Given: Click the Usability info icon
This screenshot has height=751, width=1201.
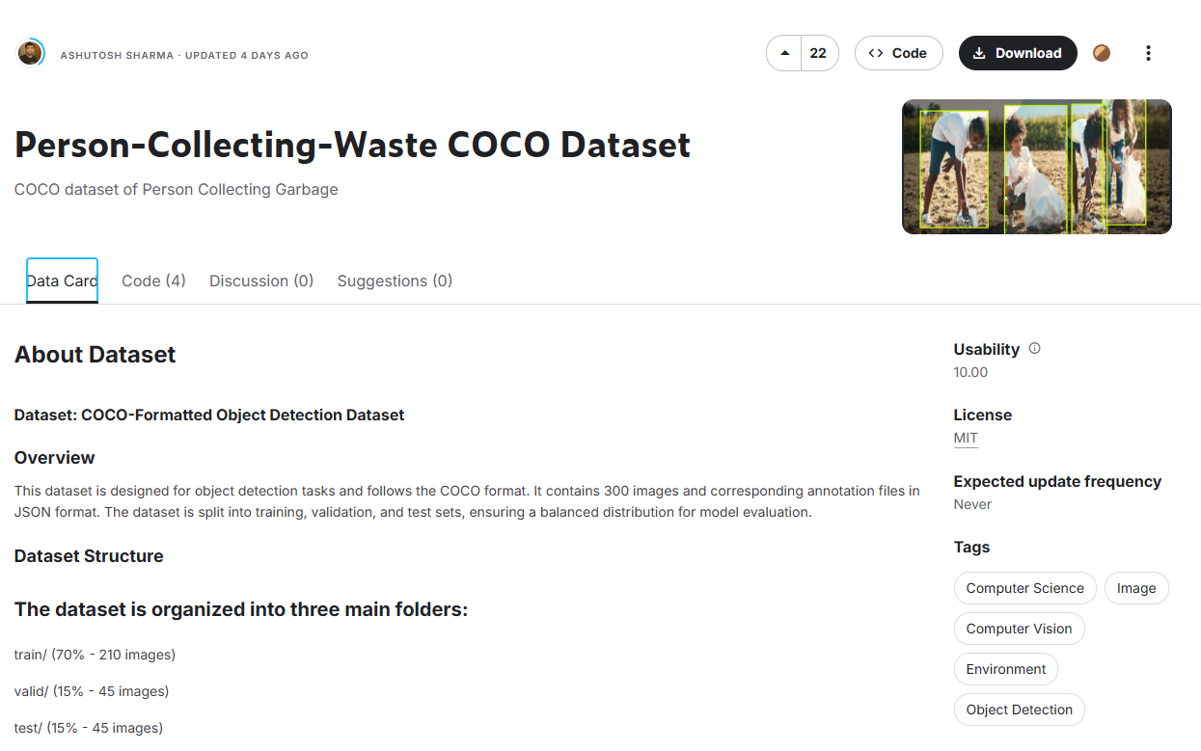Looking at the screenshot, I should [1034, 348].
